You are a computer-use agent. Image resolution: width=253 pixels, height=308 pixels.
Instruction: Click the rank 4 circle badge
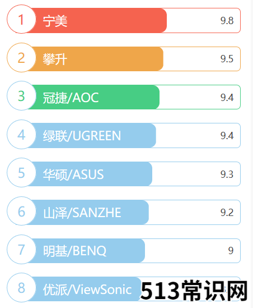tap(21, 134)
